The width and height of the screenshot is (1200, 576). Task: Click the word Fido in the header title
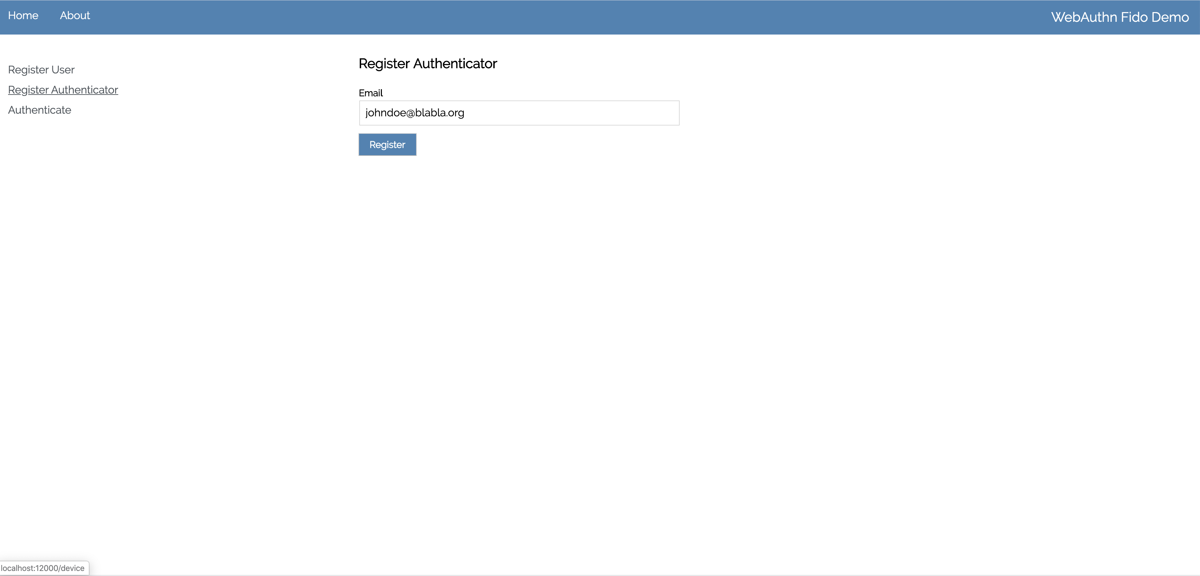point(1134,17)
